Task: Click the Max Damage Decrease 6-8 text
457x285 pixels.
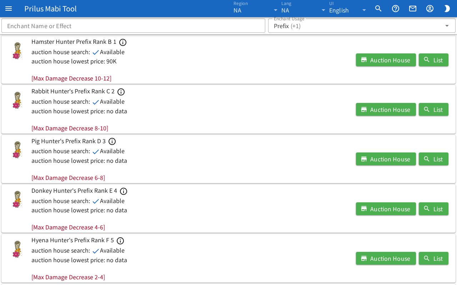Action: [68, 177]
